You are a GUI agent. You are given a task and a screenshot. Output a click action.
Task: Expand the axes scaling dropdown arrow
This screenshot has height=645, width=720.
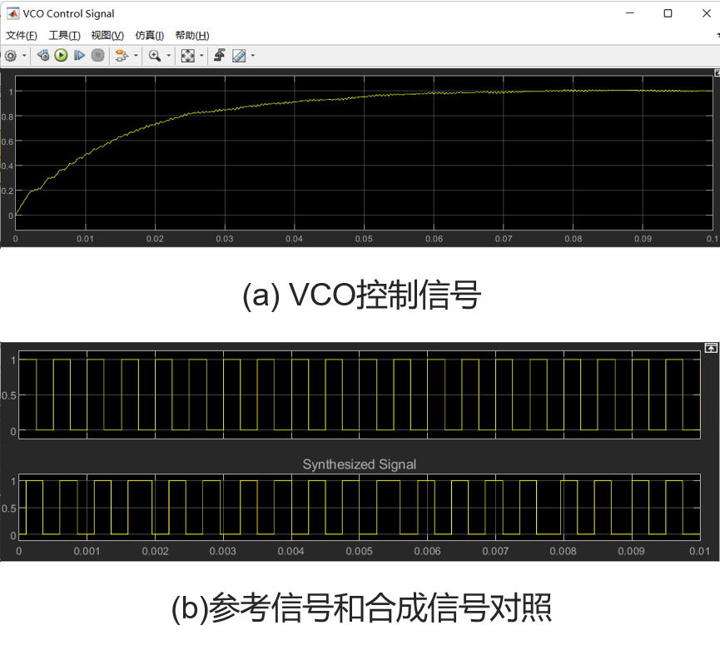pos(201,56)
